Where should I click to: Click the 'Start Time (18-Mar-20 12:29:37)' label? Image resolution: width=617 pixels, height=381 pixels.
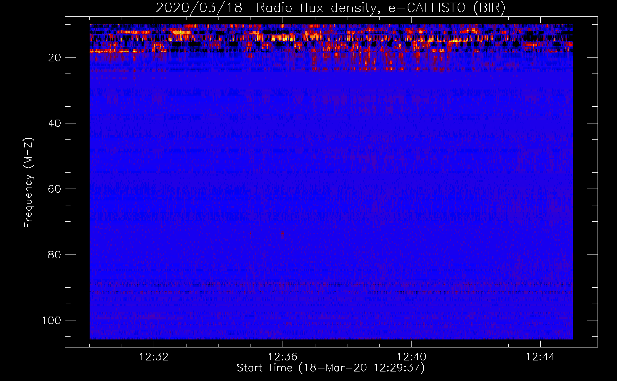331,368
